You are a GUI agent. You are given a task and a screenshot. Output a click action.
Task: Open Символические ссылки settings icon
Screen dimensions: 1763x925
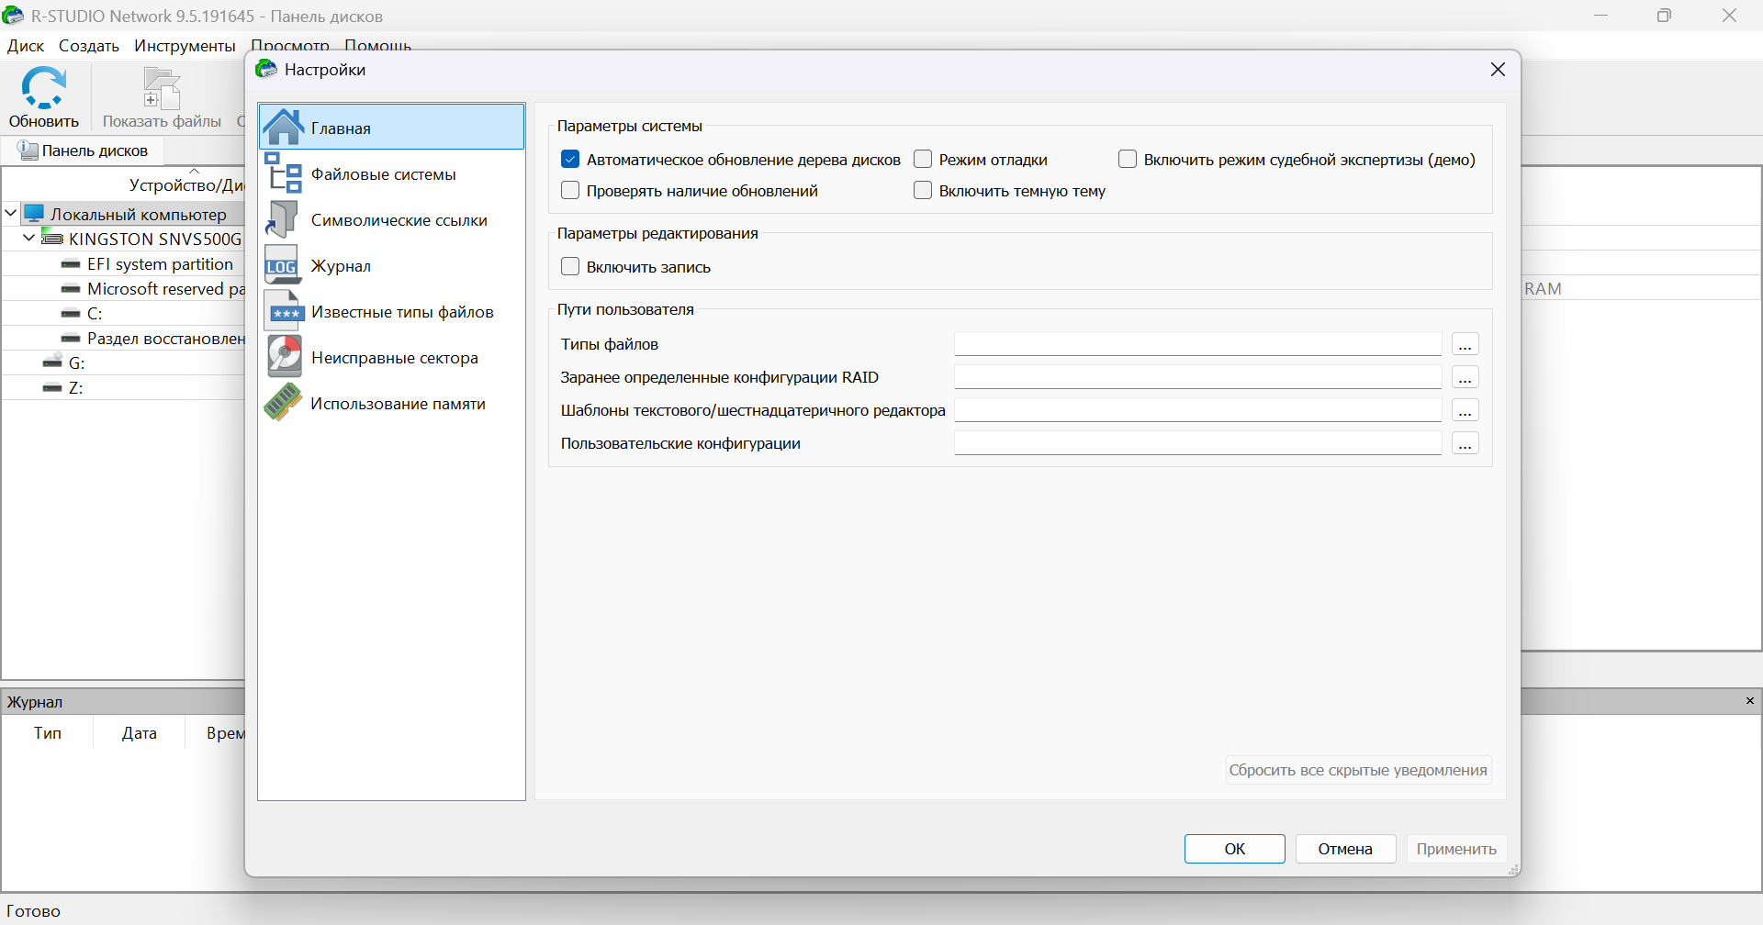click(283, 220)
